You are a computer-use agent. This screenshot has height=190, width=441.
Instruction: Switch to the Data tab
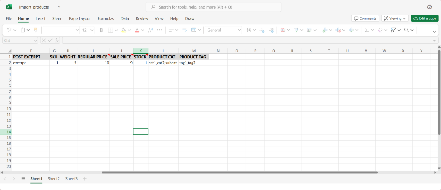pos(125,18)
